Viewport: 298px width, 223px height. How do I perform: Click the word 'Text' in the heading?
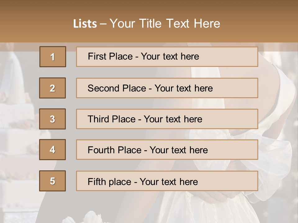tap(178, 24)
